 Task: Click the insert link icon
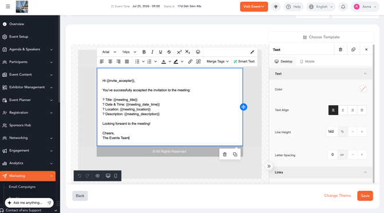[x=190, y=61]
